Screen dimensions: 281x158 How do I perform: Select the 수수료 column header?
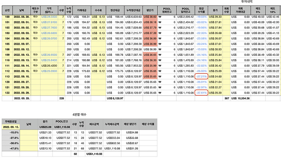98,10
